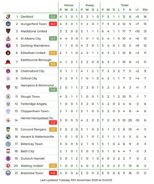
Task: Select the Pts column header
Action: [145, 10]
